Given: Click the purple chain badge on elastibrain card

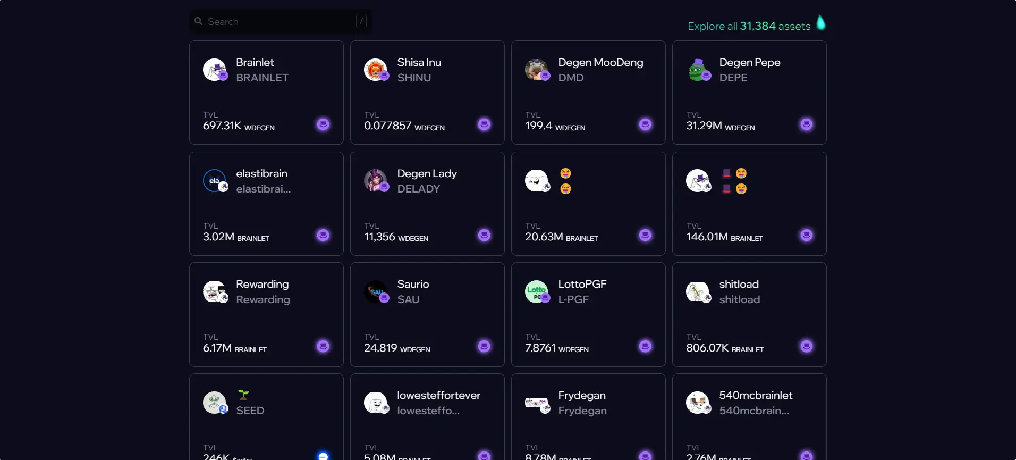Looking at the screenshot, I should point(323,235).
